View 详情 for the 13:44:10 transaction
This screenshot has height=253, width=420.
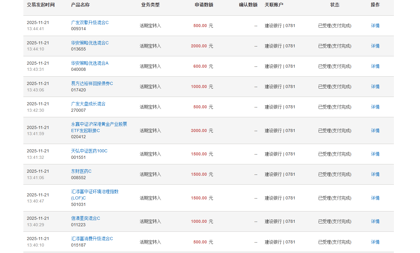(x=375, y=46)
